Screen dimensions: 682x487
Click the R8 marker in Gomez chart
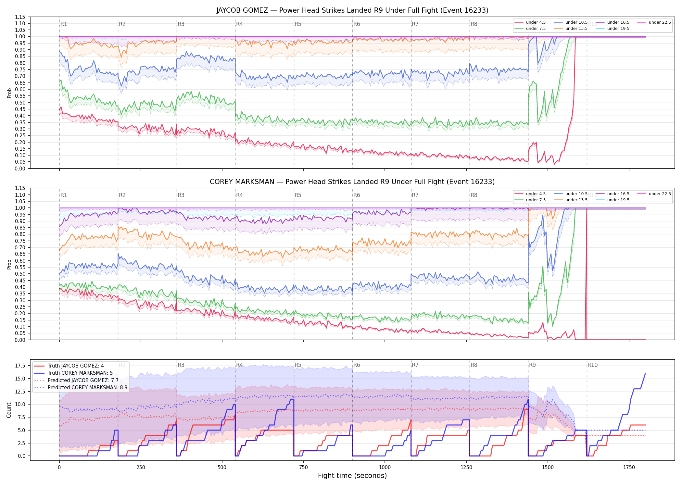pyautogui.click(x=474, y=24)
